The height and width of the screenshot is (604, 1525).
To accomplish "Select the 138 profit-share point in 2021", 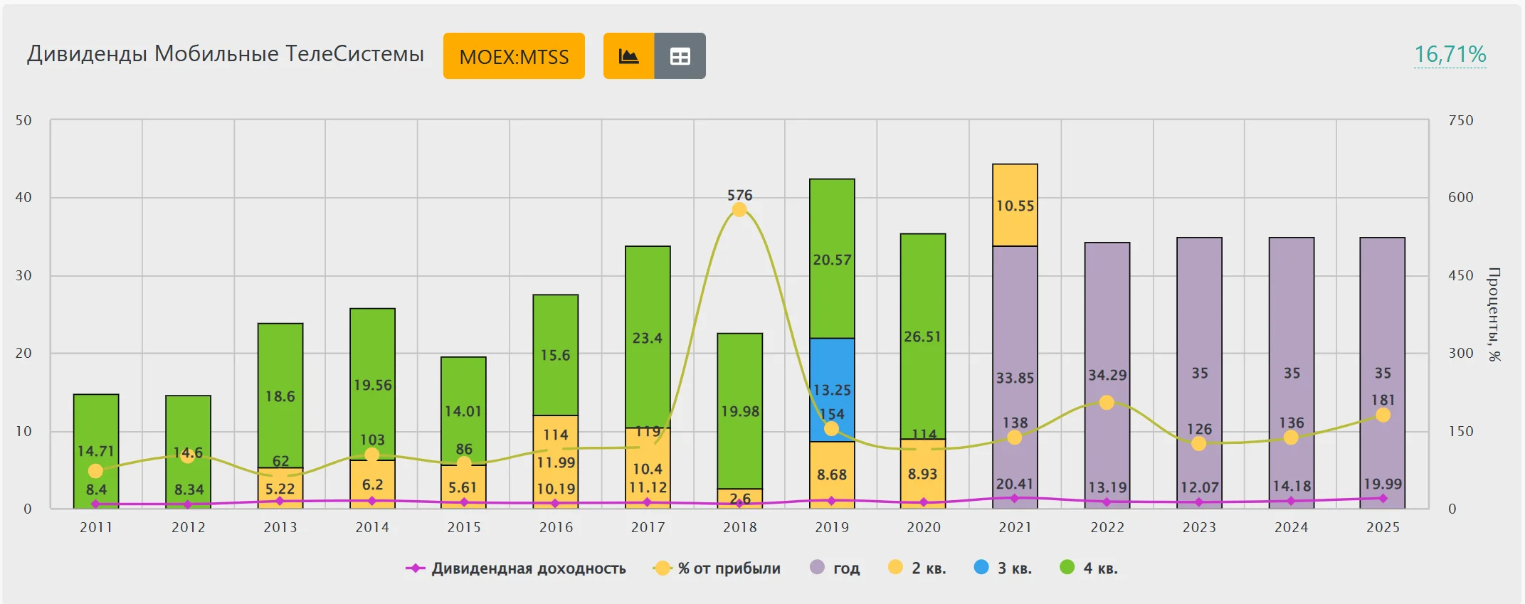I will (1015, 437).
